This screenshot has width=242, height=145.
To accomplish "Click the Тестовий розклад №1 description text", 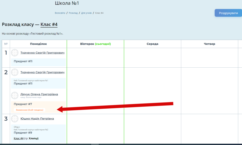I will (x=32, y=34).
